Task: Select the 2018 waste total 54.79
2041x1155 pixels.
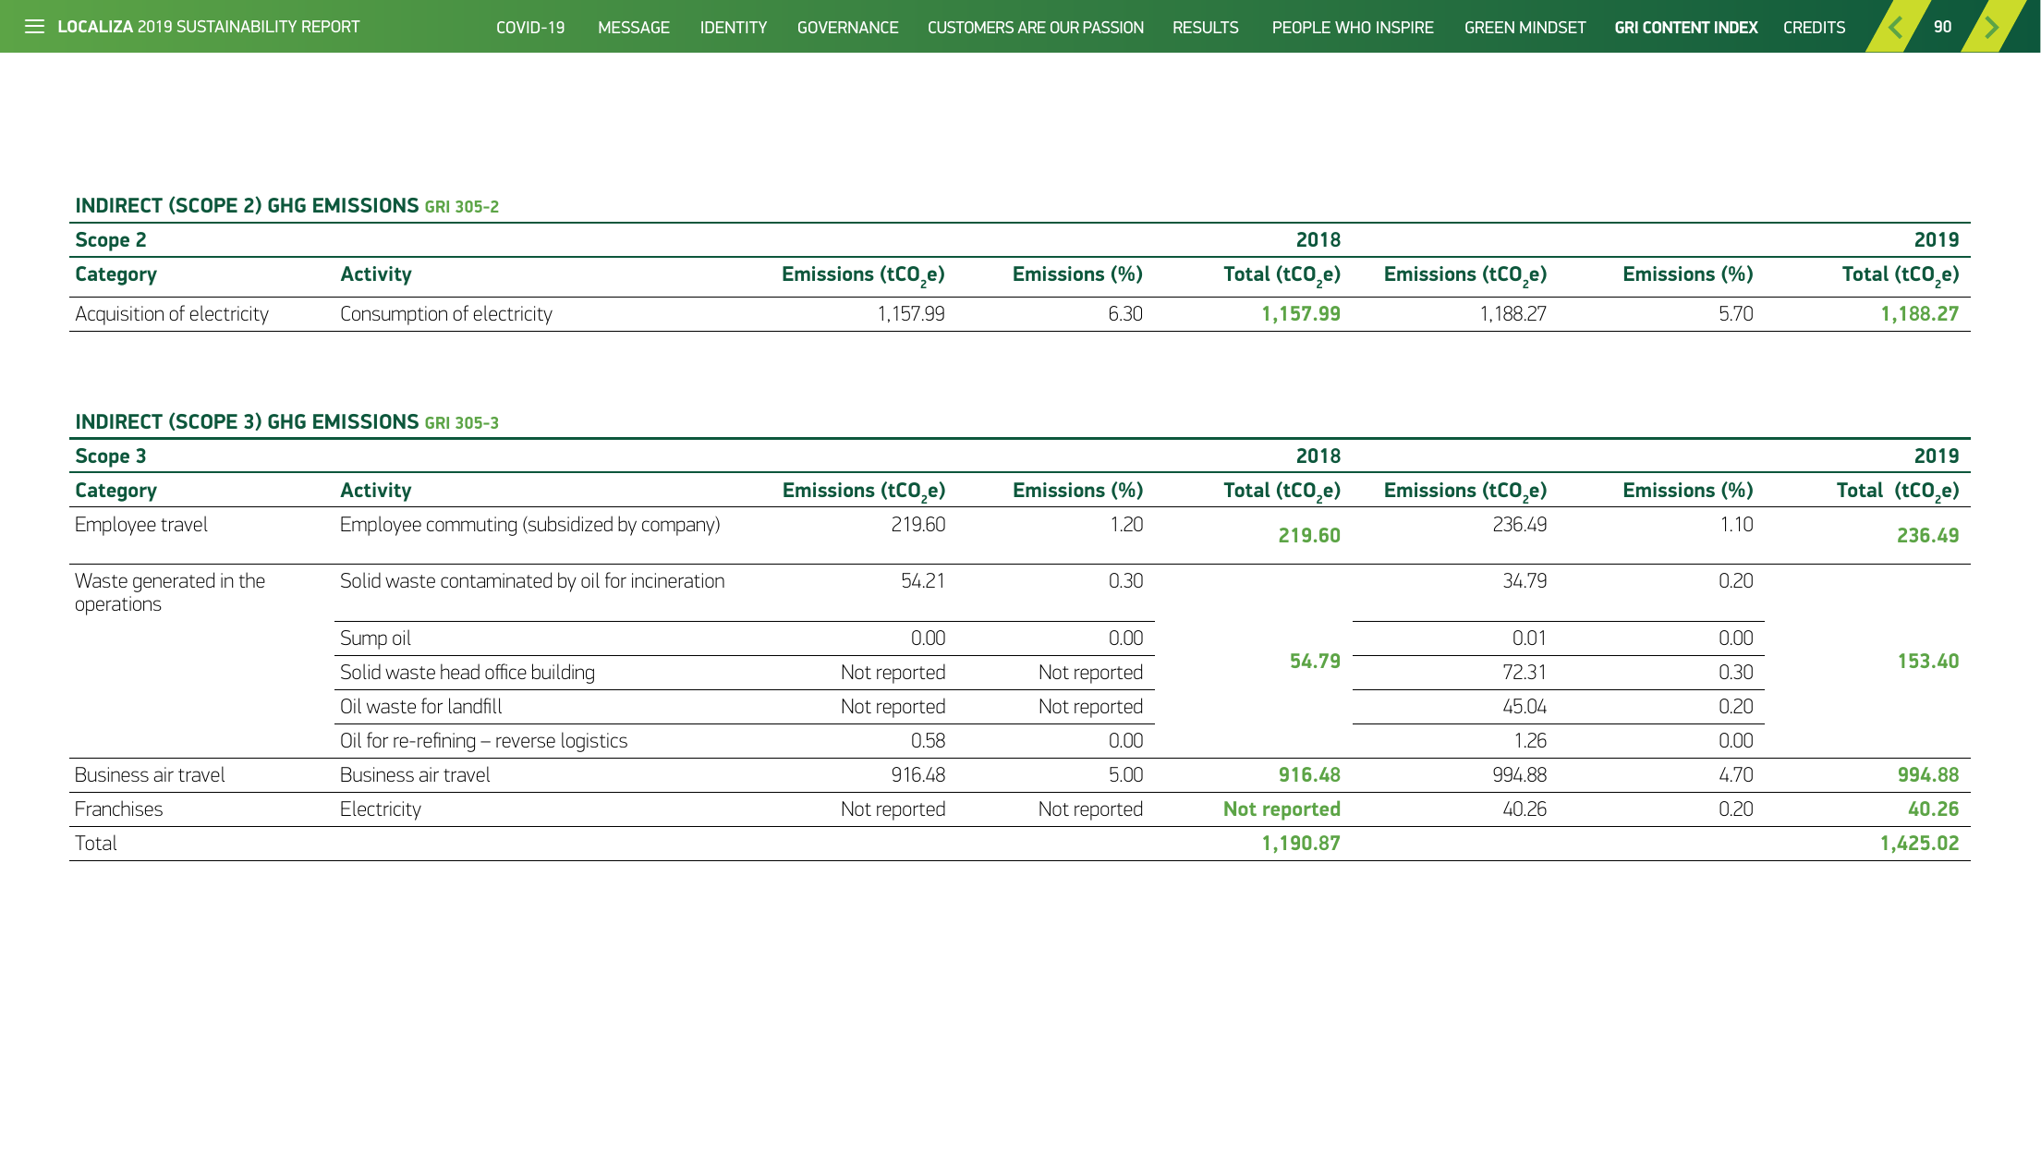Action: [1315, 662]
